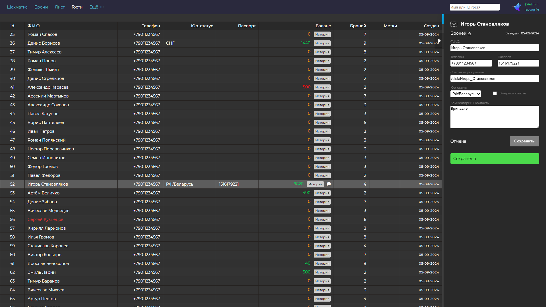Open История for Роман Спасов

322,34
